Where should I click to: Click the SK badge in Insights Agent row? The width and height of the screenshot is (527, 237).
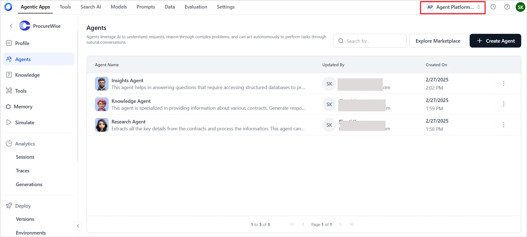pos(329,84)
